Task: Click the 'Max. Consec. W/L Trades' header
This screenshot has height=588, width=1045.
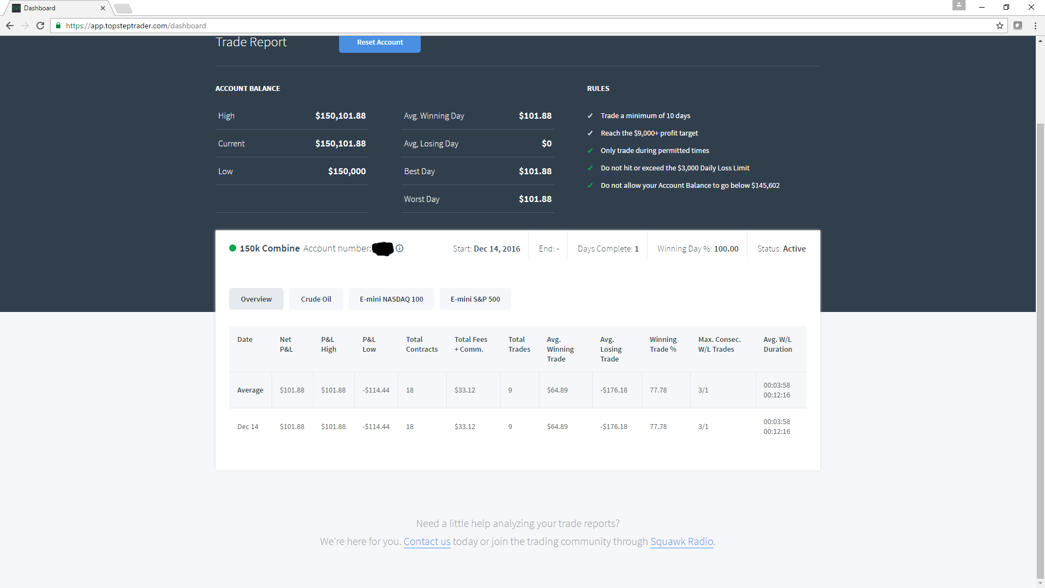Action: [720, 345]
